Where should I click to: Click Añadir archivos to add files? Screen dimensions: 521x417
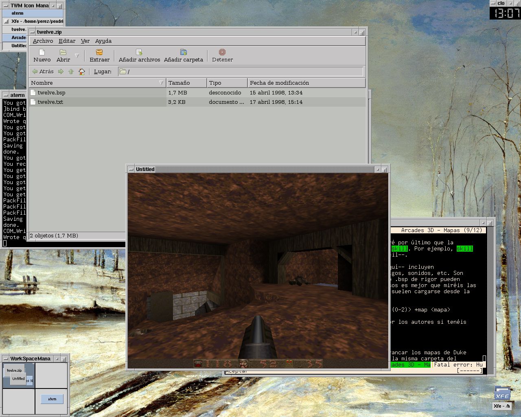click(139, 56)
